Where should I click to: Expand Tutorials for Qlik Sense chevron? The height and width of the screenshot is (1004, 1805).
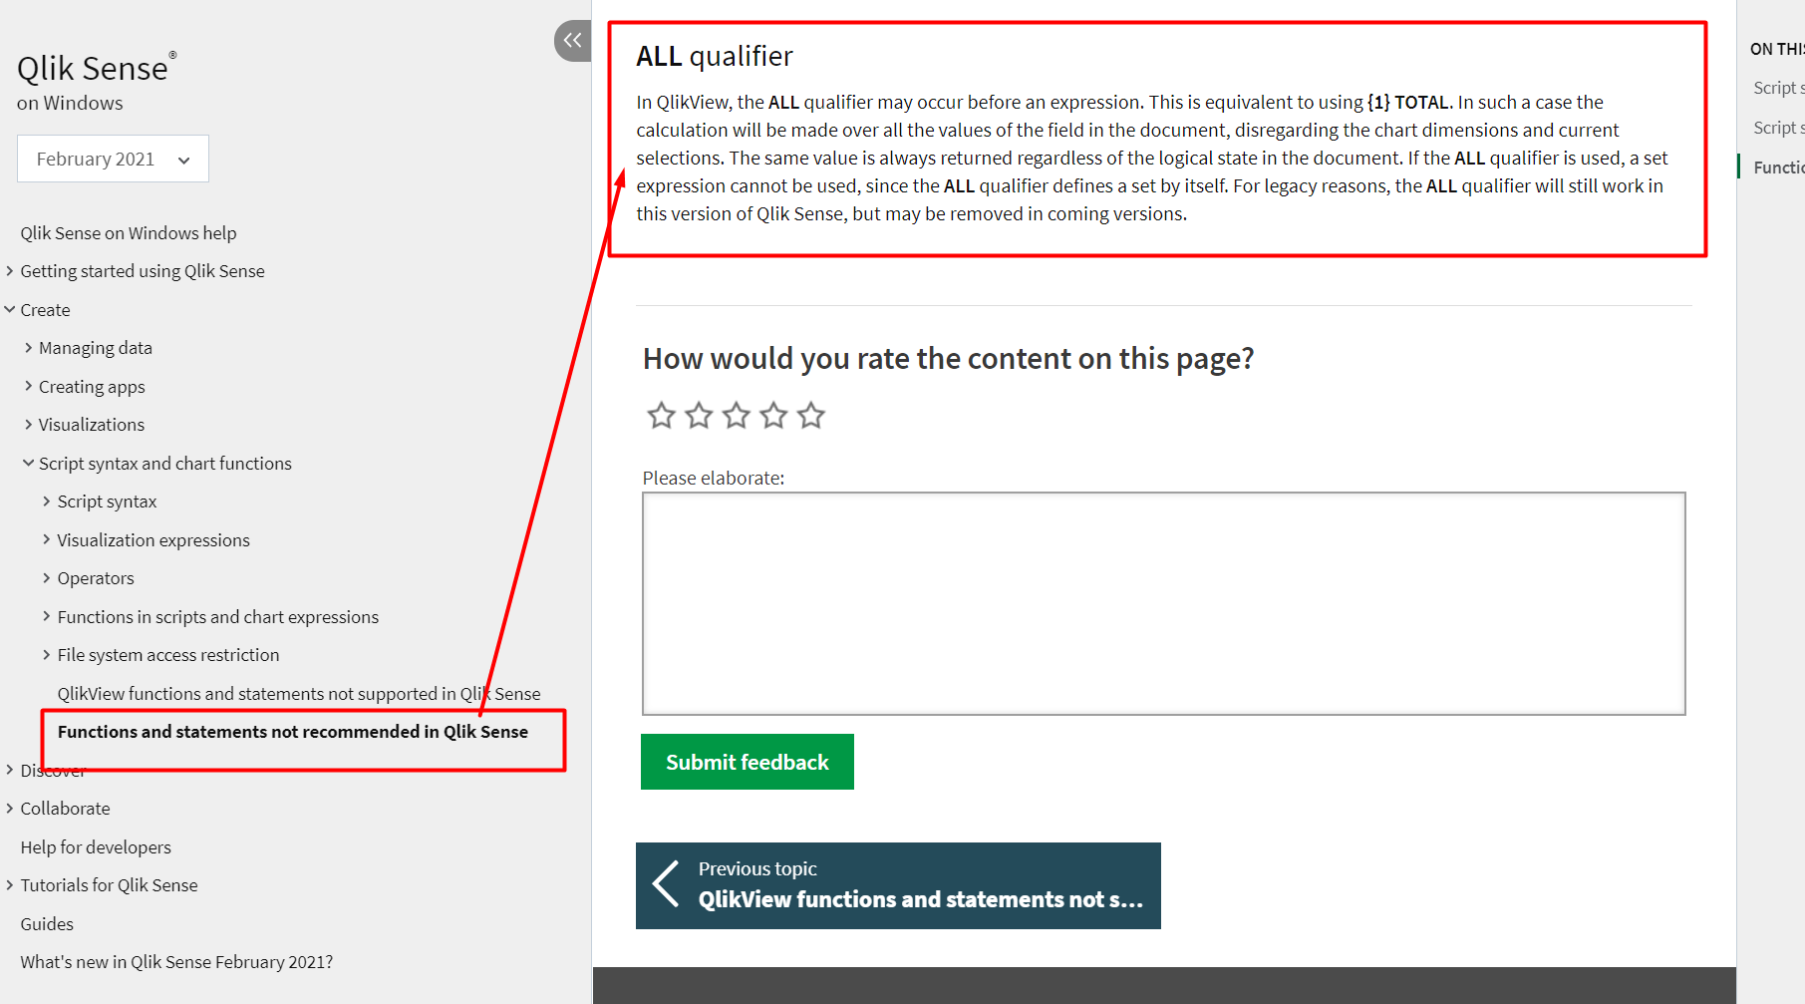10,884
